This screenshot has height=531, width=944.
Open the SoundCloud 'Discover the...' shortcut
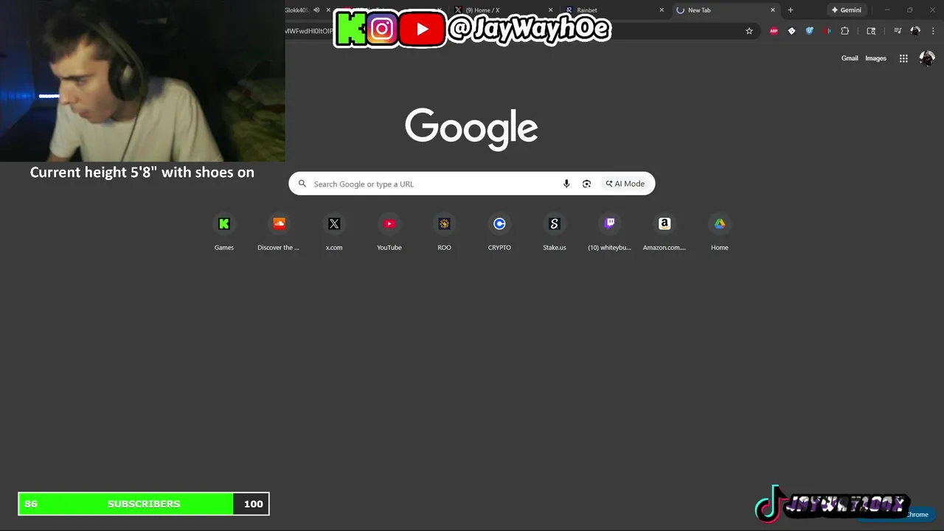click(x=279, y=232)
